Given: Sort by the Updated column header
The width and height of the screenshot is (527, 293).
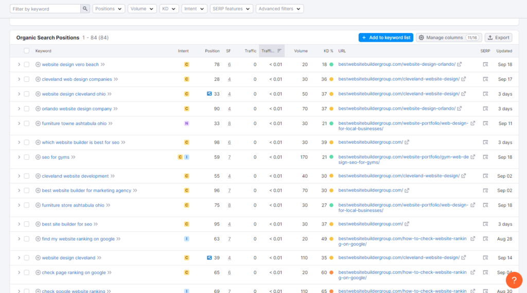Looking at the screenshot, I should click(x=504, y=51).
